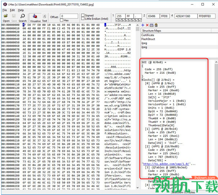Viewport: 218px width, 195px height.
Task: Click the 'VersionMajor = 1 (0x01)' line
Action: click(167, 101)
